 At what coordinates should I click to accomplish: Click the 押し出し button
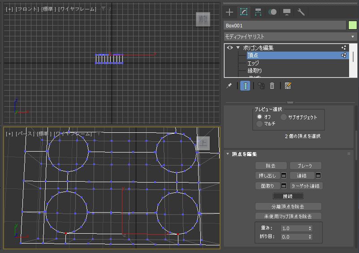point(268,175)
